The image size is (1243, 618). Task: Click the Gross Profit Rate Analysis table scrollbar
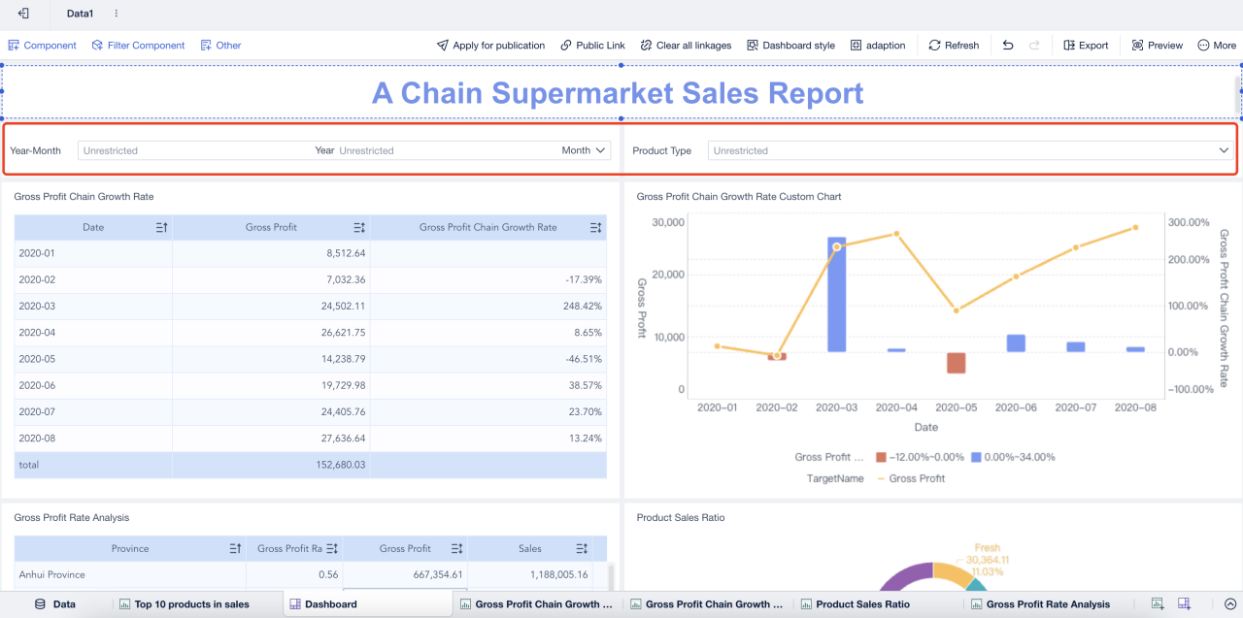611,577
